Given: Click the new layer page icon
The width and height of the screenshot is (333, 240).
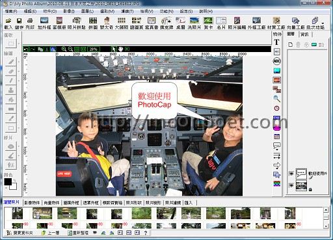Looking at the screenshot, I should point(291,45).
